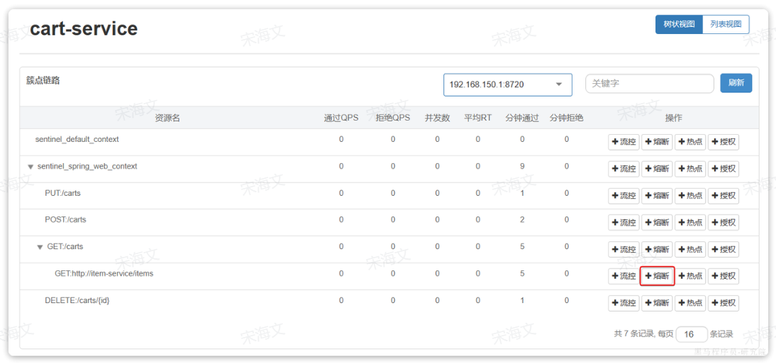Add 流控 rule for GET:http://item-service/items
The image size is (776, 364).
[623, 276]
